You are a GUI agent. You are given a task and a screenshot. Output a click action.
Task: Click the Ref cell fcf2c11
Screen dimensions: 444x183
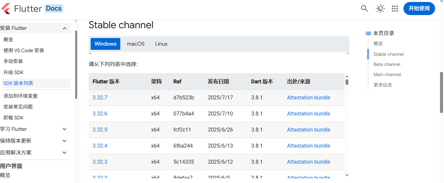tap(182, 130)
